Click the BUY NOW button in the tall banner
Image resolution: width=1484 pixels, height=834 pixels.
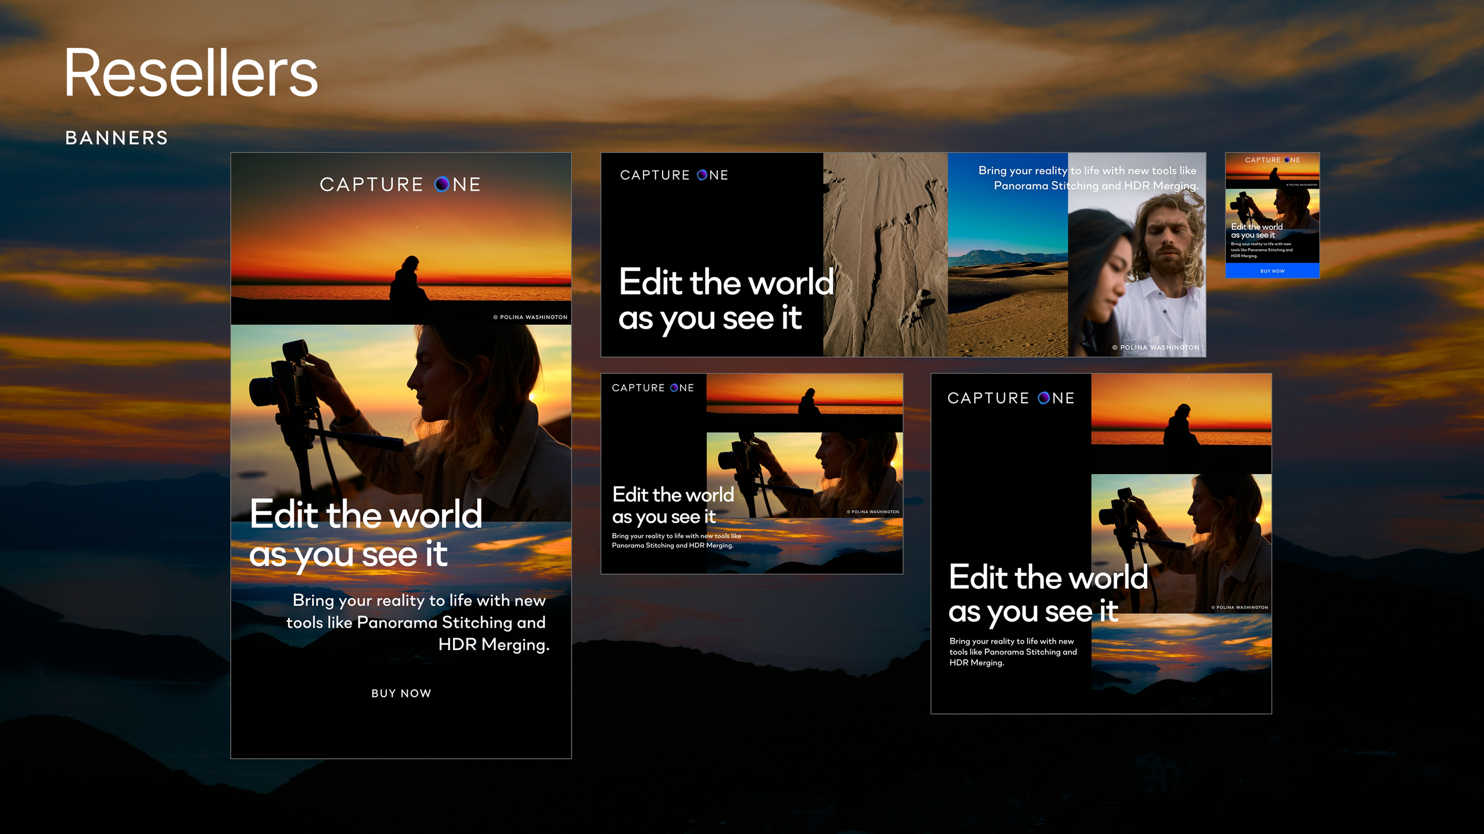coord(401,693)
